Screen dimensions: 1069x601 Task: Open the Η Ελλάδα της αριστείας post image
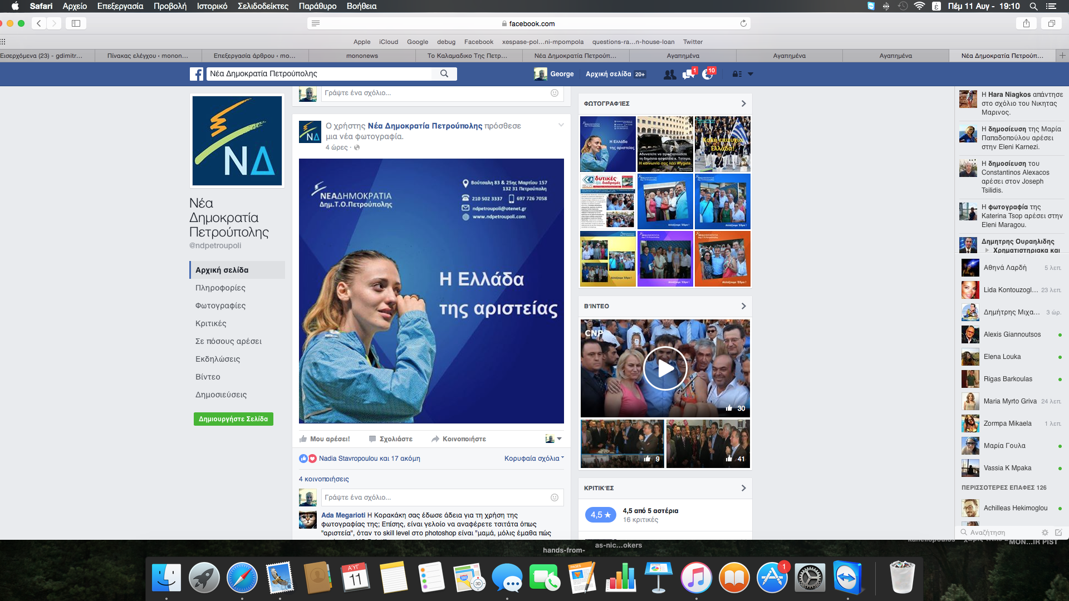[x=431, y=291]
